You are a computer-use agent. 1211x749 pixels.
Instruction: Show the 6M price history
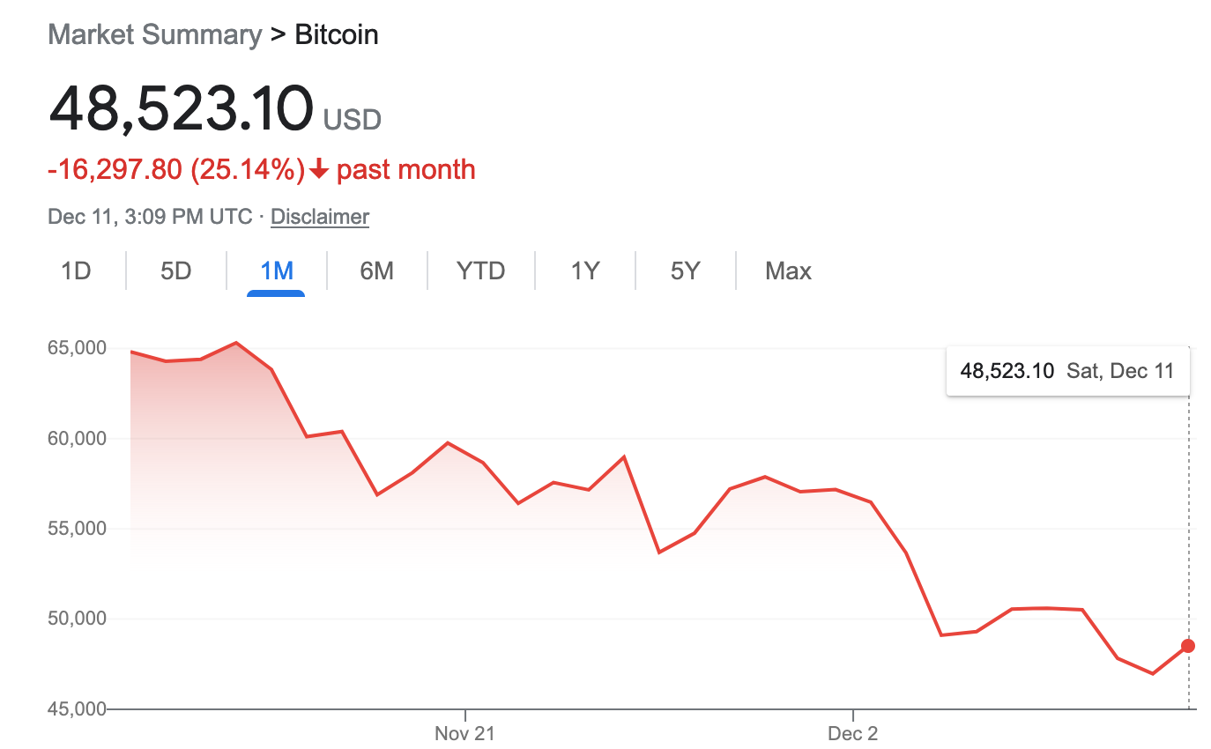point(376,271)
